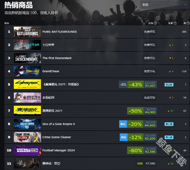Image resolution: width=190 pixels, height=170 pixels.
Task: Click the price column help icon
Action: [x=155, y=23]
